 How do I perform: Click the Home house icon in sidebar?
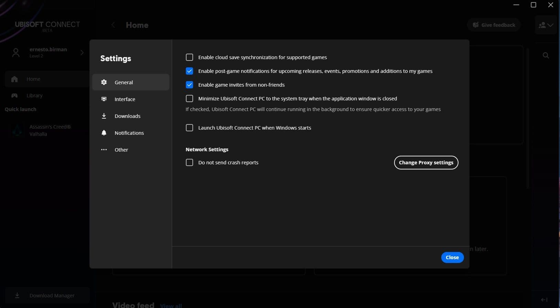click(x=14, y=79)
